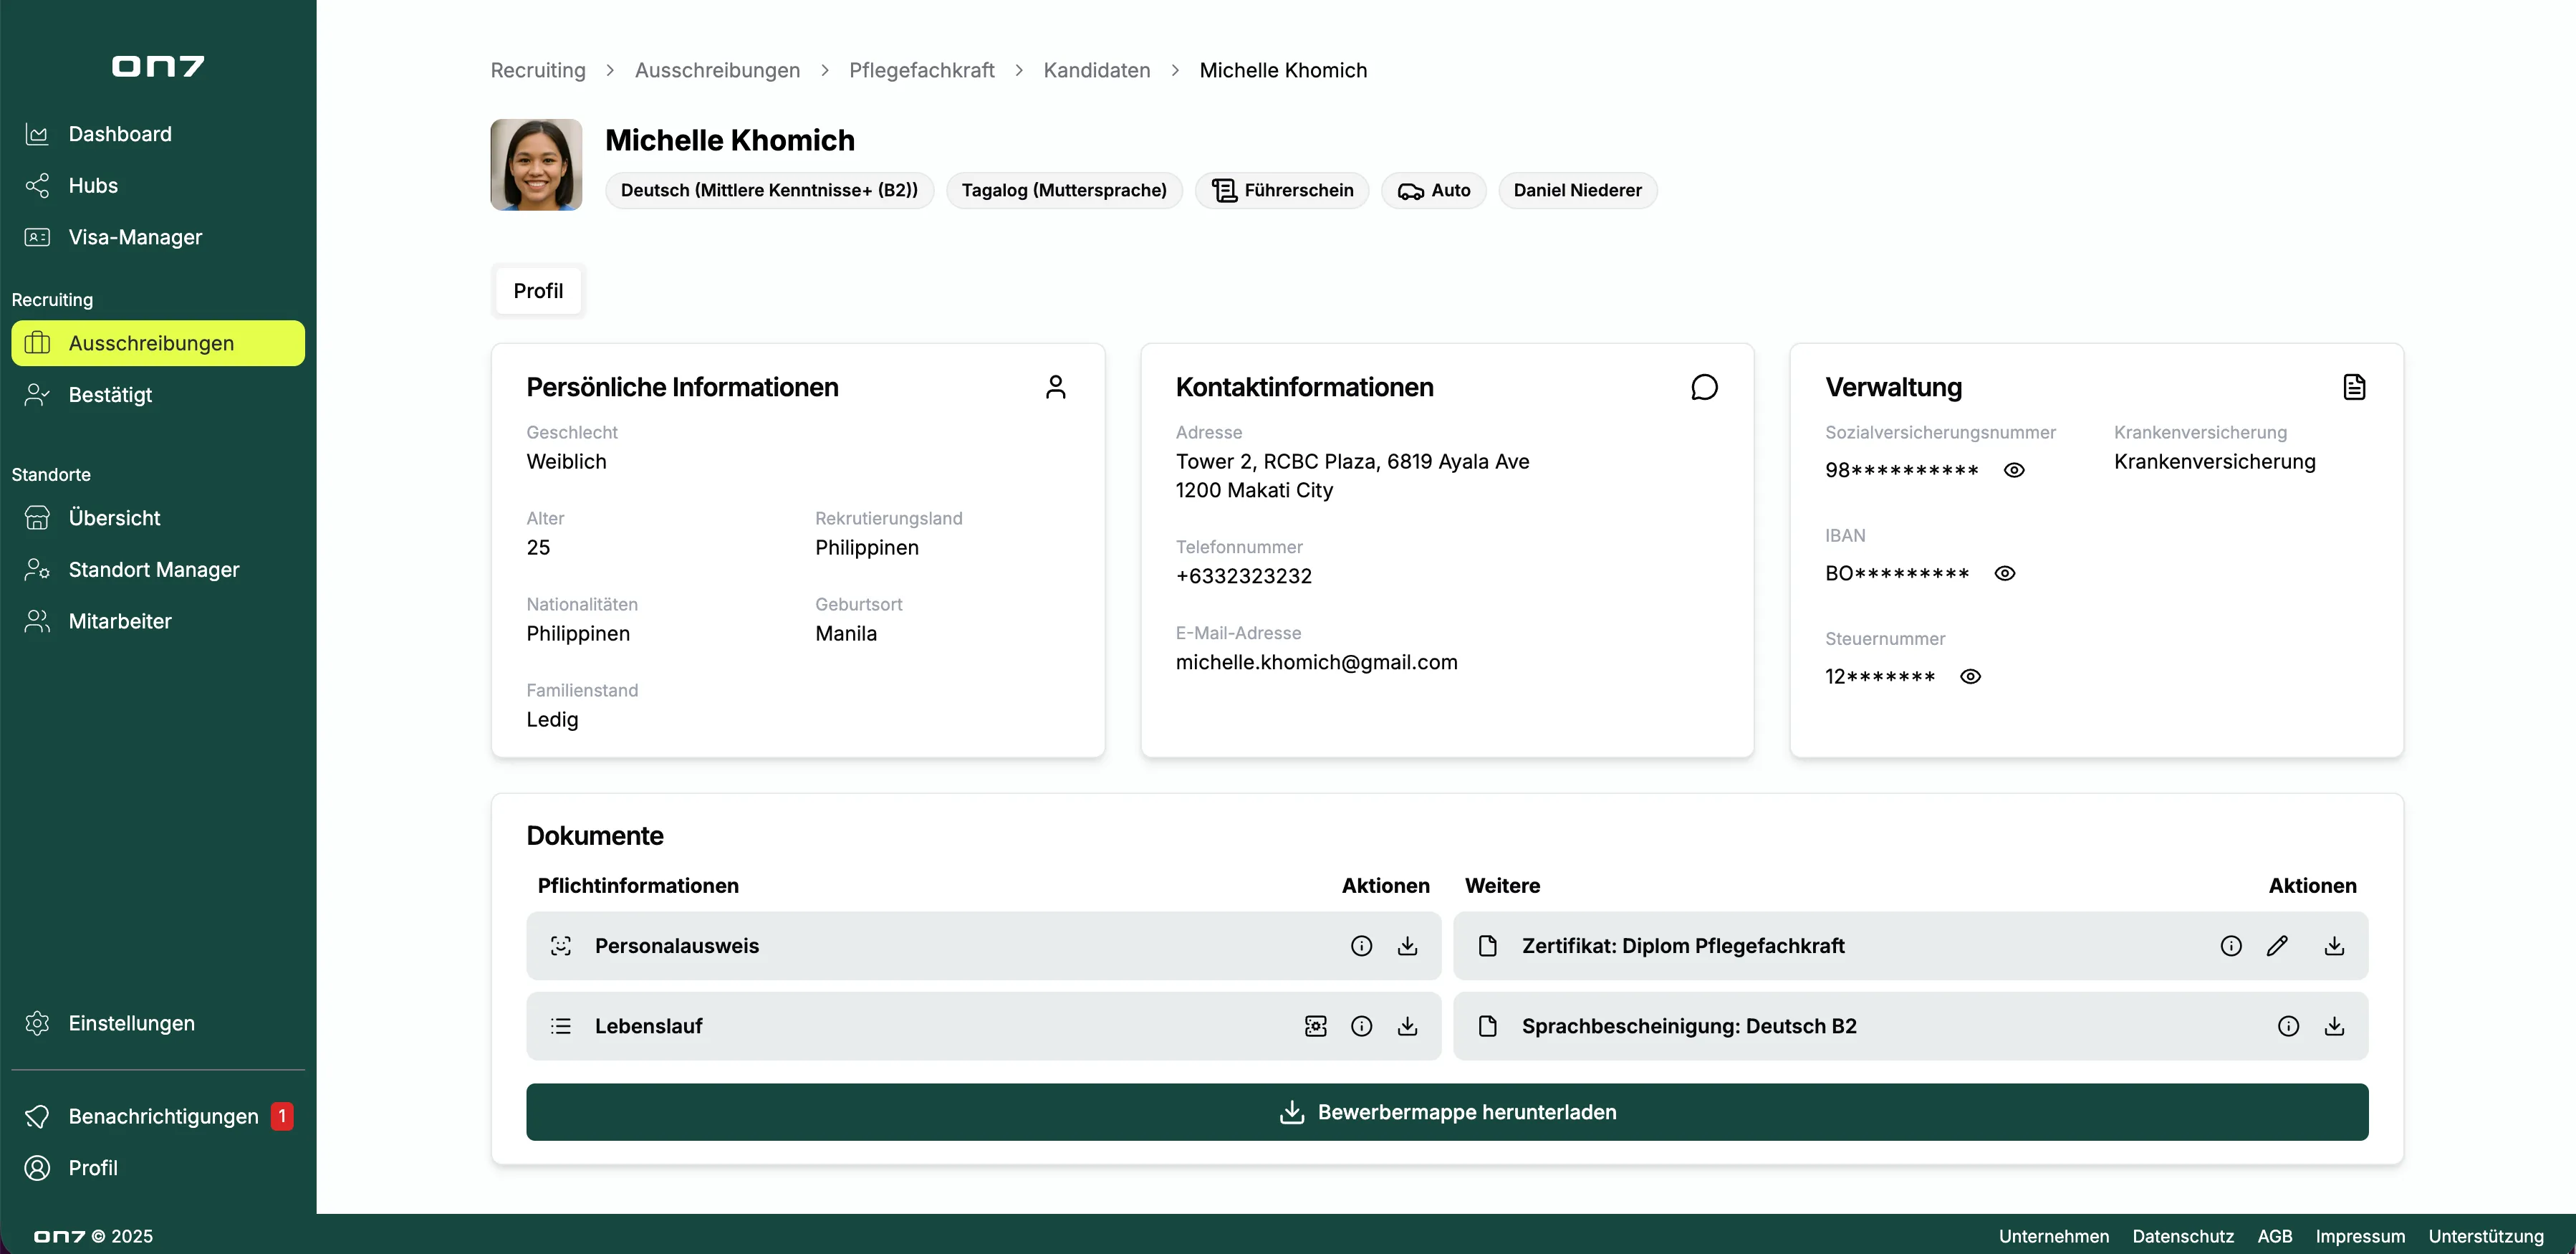The image size is (2576, 1254).
Task: Open the Dashboard from the sidebar
Action: (x=119, y=133)
